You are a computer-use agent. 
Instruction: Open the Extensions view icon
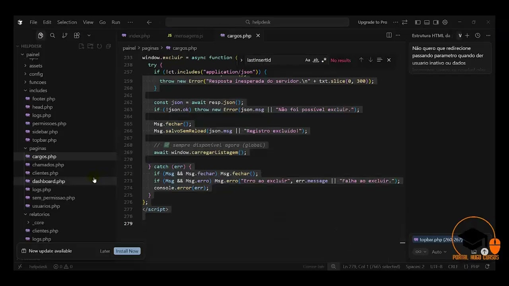click(77, 35)
